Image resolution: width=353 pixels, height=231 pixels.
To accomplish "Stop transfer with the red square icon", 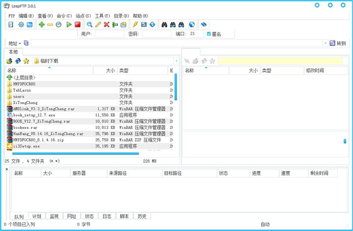I will [78, 25].
